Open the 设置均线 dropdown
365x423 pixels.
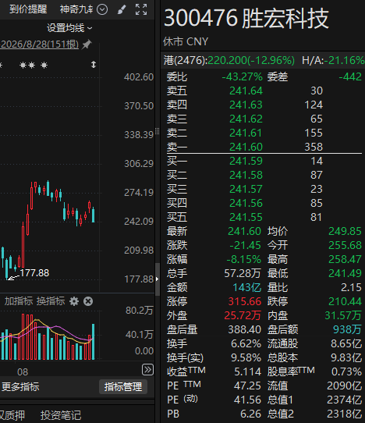coord(69,28)
